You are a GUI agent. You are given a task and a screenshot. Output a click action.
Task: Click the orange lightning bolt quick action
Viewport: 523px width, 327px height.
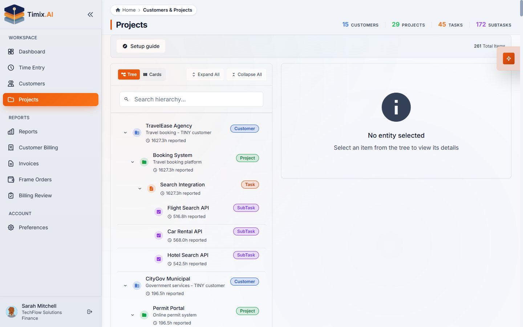click(x=508, y=58)
